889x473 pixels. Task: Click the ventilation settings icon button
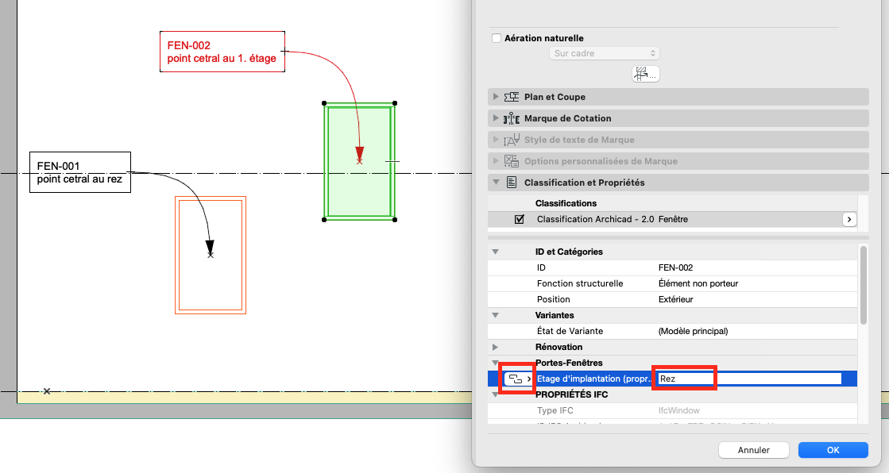point(645,74)
